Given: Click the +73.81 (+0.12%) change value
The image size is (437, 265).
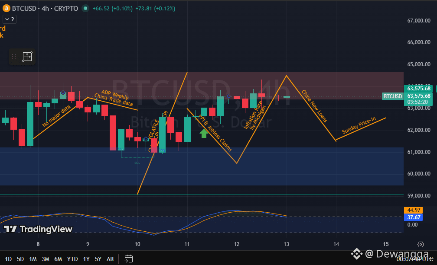Looking at the screenshot, I should coord(155,8).
